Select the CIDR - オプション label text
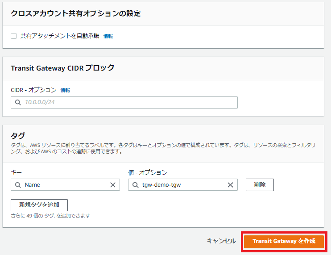The image size is (331, 255). [x=33, y=90]
